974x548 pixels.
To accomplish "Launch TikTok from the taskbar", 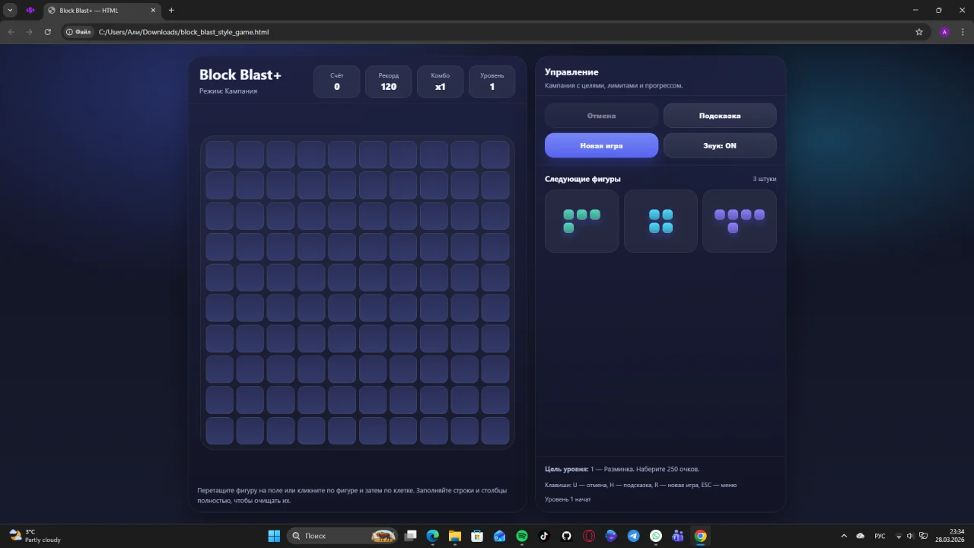I will pos(544,536).
